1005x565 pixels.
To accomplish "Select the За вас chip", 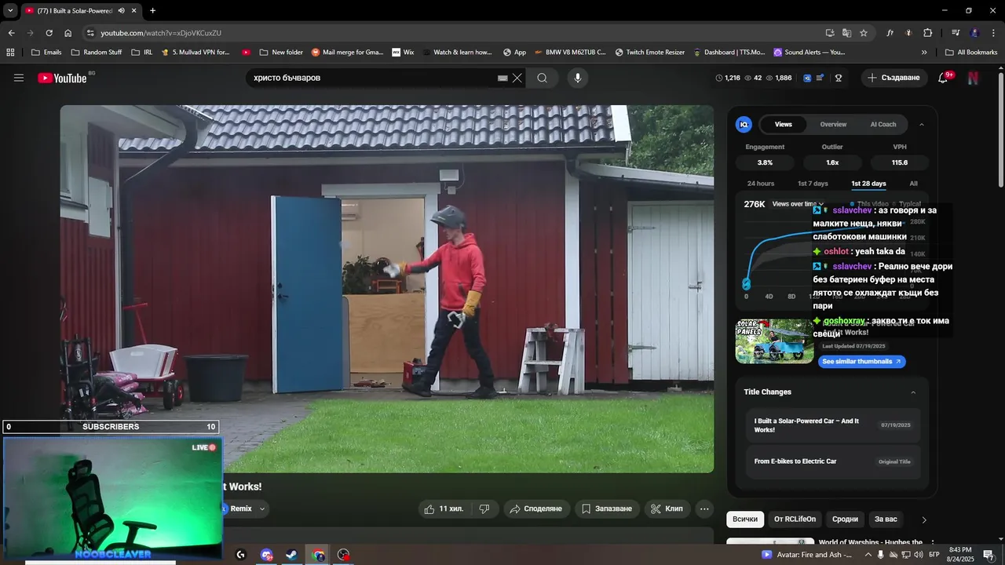I will pyautogui.click(x=886, y=519).
